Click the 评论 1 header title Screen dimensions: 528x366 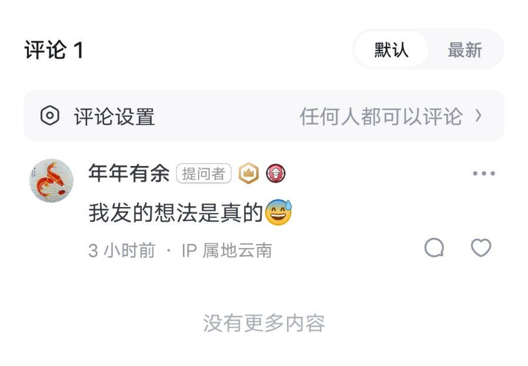point(54,50)
